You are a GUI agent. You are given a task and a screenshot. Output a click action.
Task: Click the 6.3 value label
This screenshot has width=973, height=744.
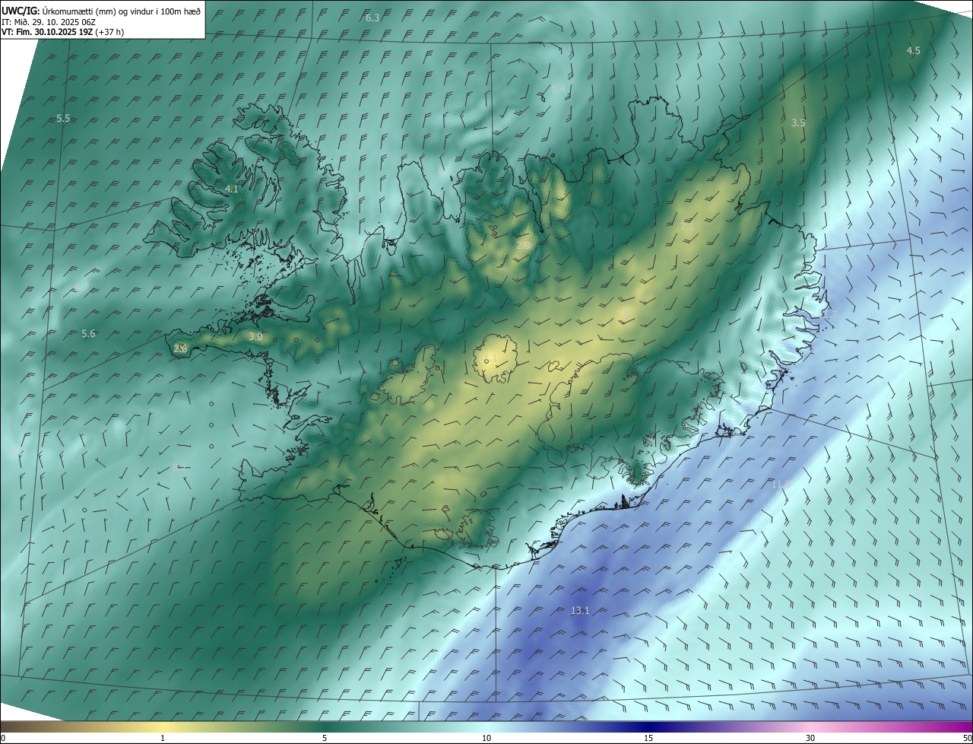[372, 17]
